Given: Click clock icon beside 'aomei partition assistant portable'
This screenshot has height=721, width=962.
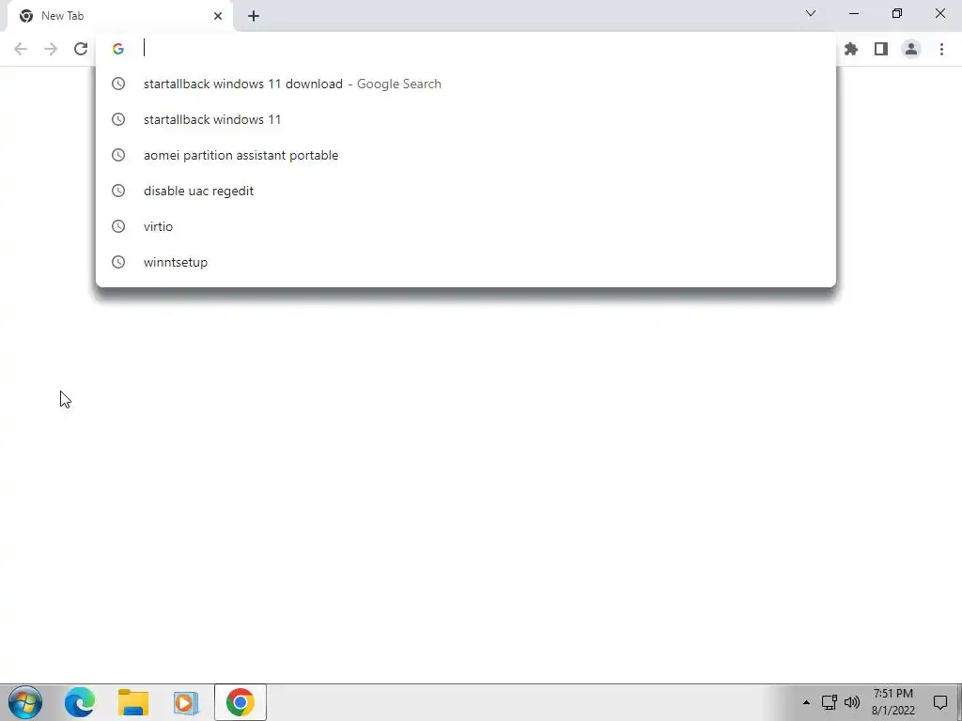Looking at the screenshot, I should coord(118,155).
